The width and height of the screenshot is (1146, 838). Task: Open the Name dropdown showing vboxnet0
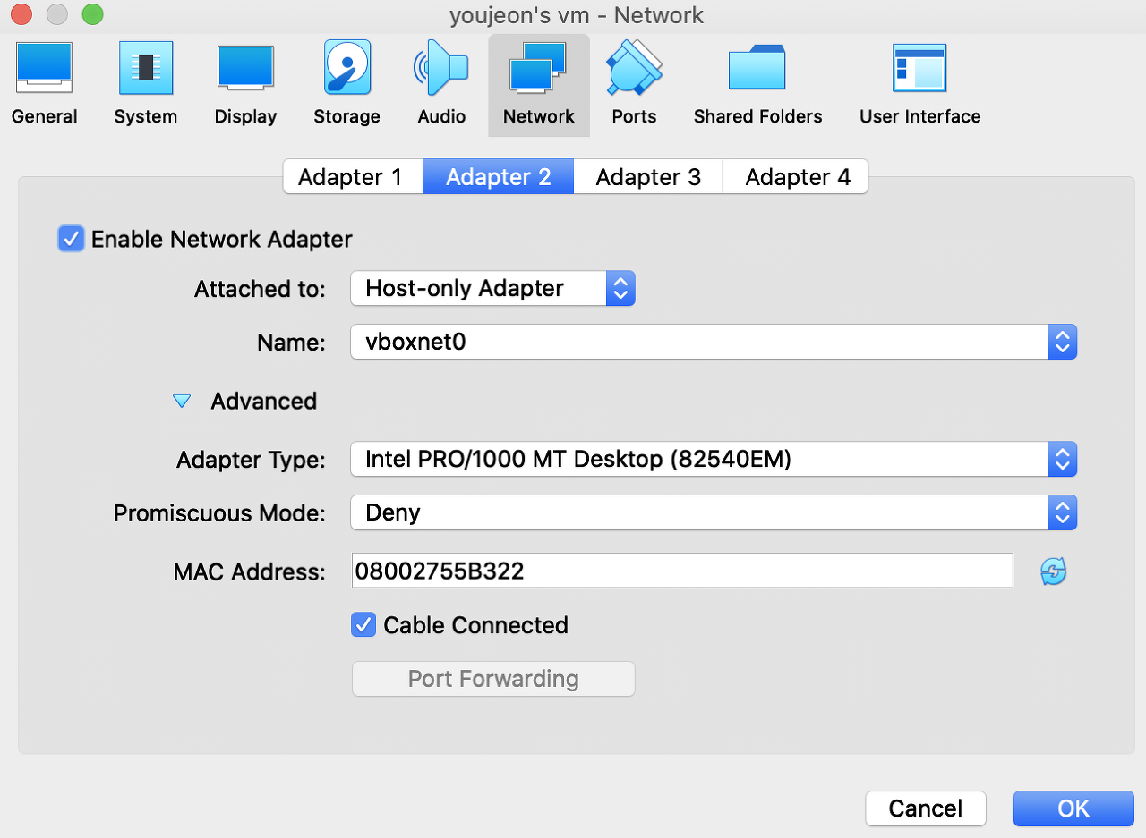point(714,342)
